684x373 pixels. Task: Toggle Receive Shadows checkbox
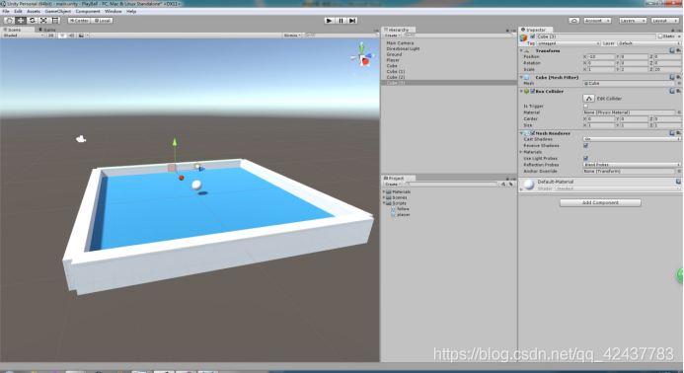pyautogui.click(x=586, y=146)
